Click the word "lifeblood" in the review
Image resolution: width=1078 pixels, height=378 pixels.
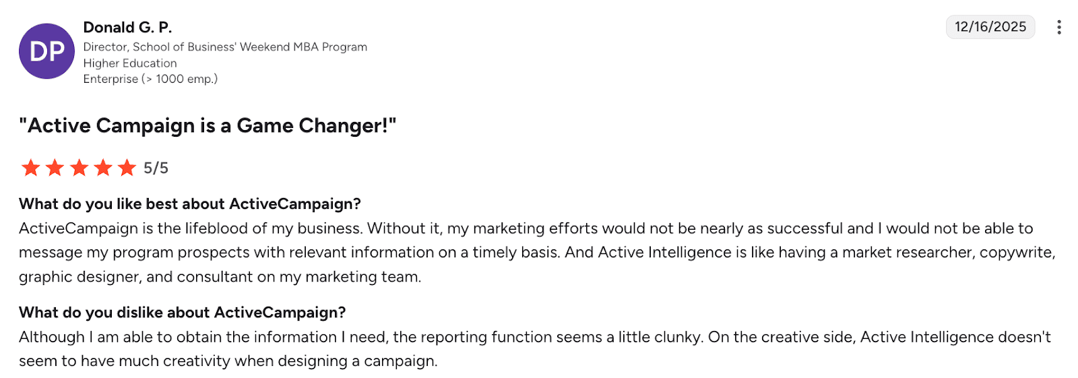coord(216,228)
